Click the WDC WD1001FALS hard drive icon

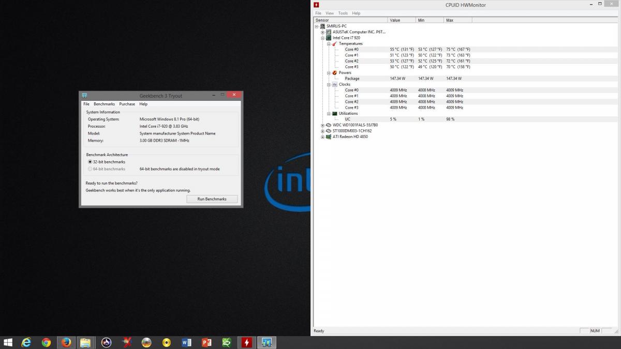tap(329, 125)
